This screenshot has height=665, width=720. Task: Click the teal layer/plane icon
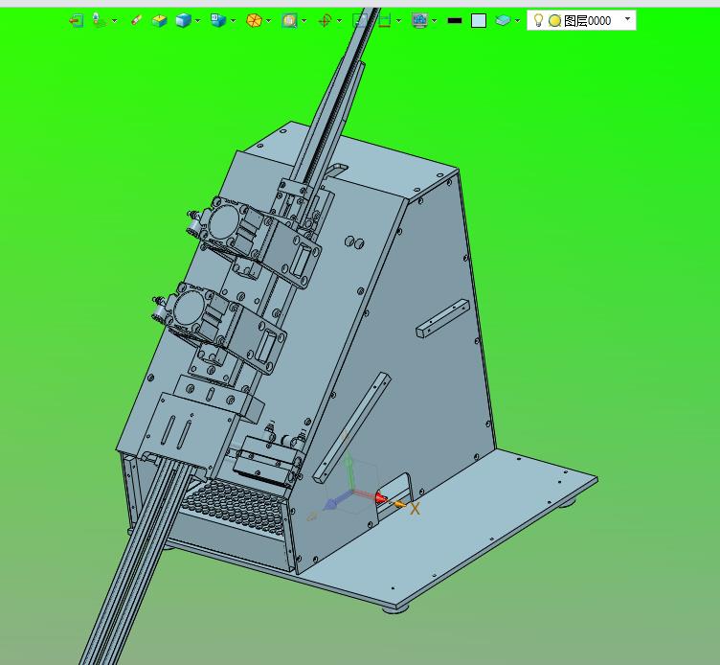[504, 20]
